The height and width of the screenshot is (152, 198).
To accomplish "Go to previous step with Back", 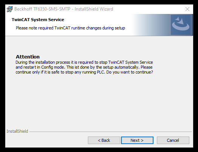I will click(104, 140).
